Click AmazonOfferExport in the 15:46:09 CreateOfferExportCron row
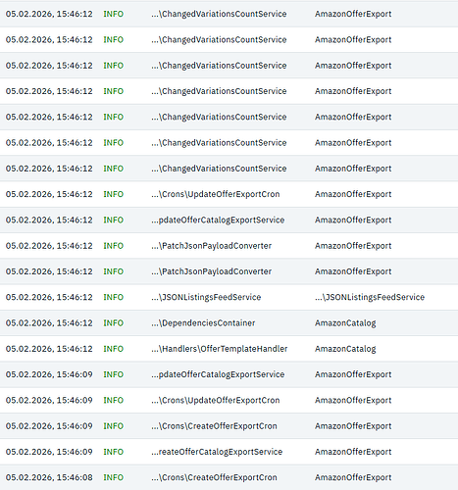Screen dimensions: 458x490 pos(353,426)
